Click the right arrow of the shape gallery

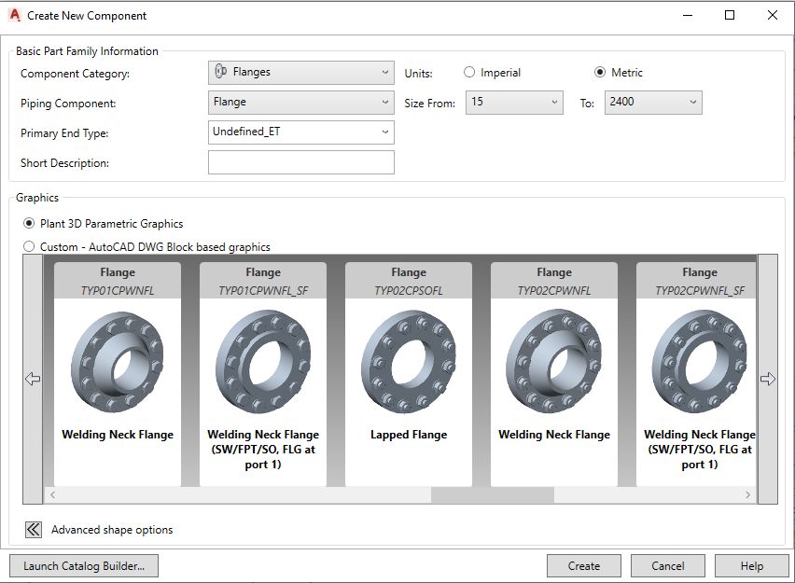[768, 379]
